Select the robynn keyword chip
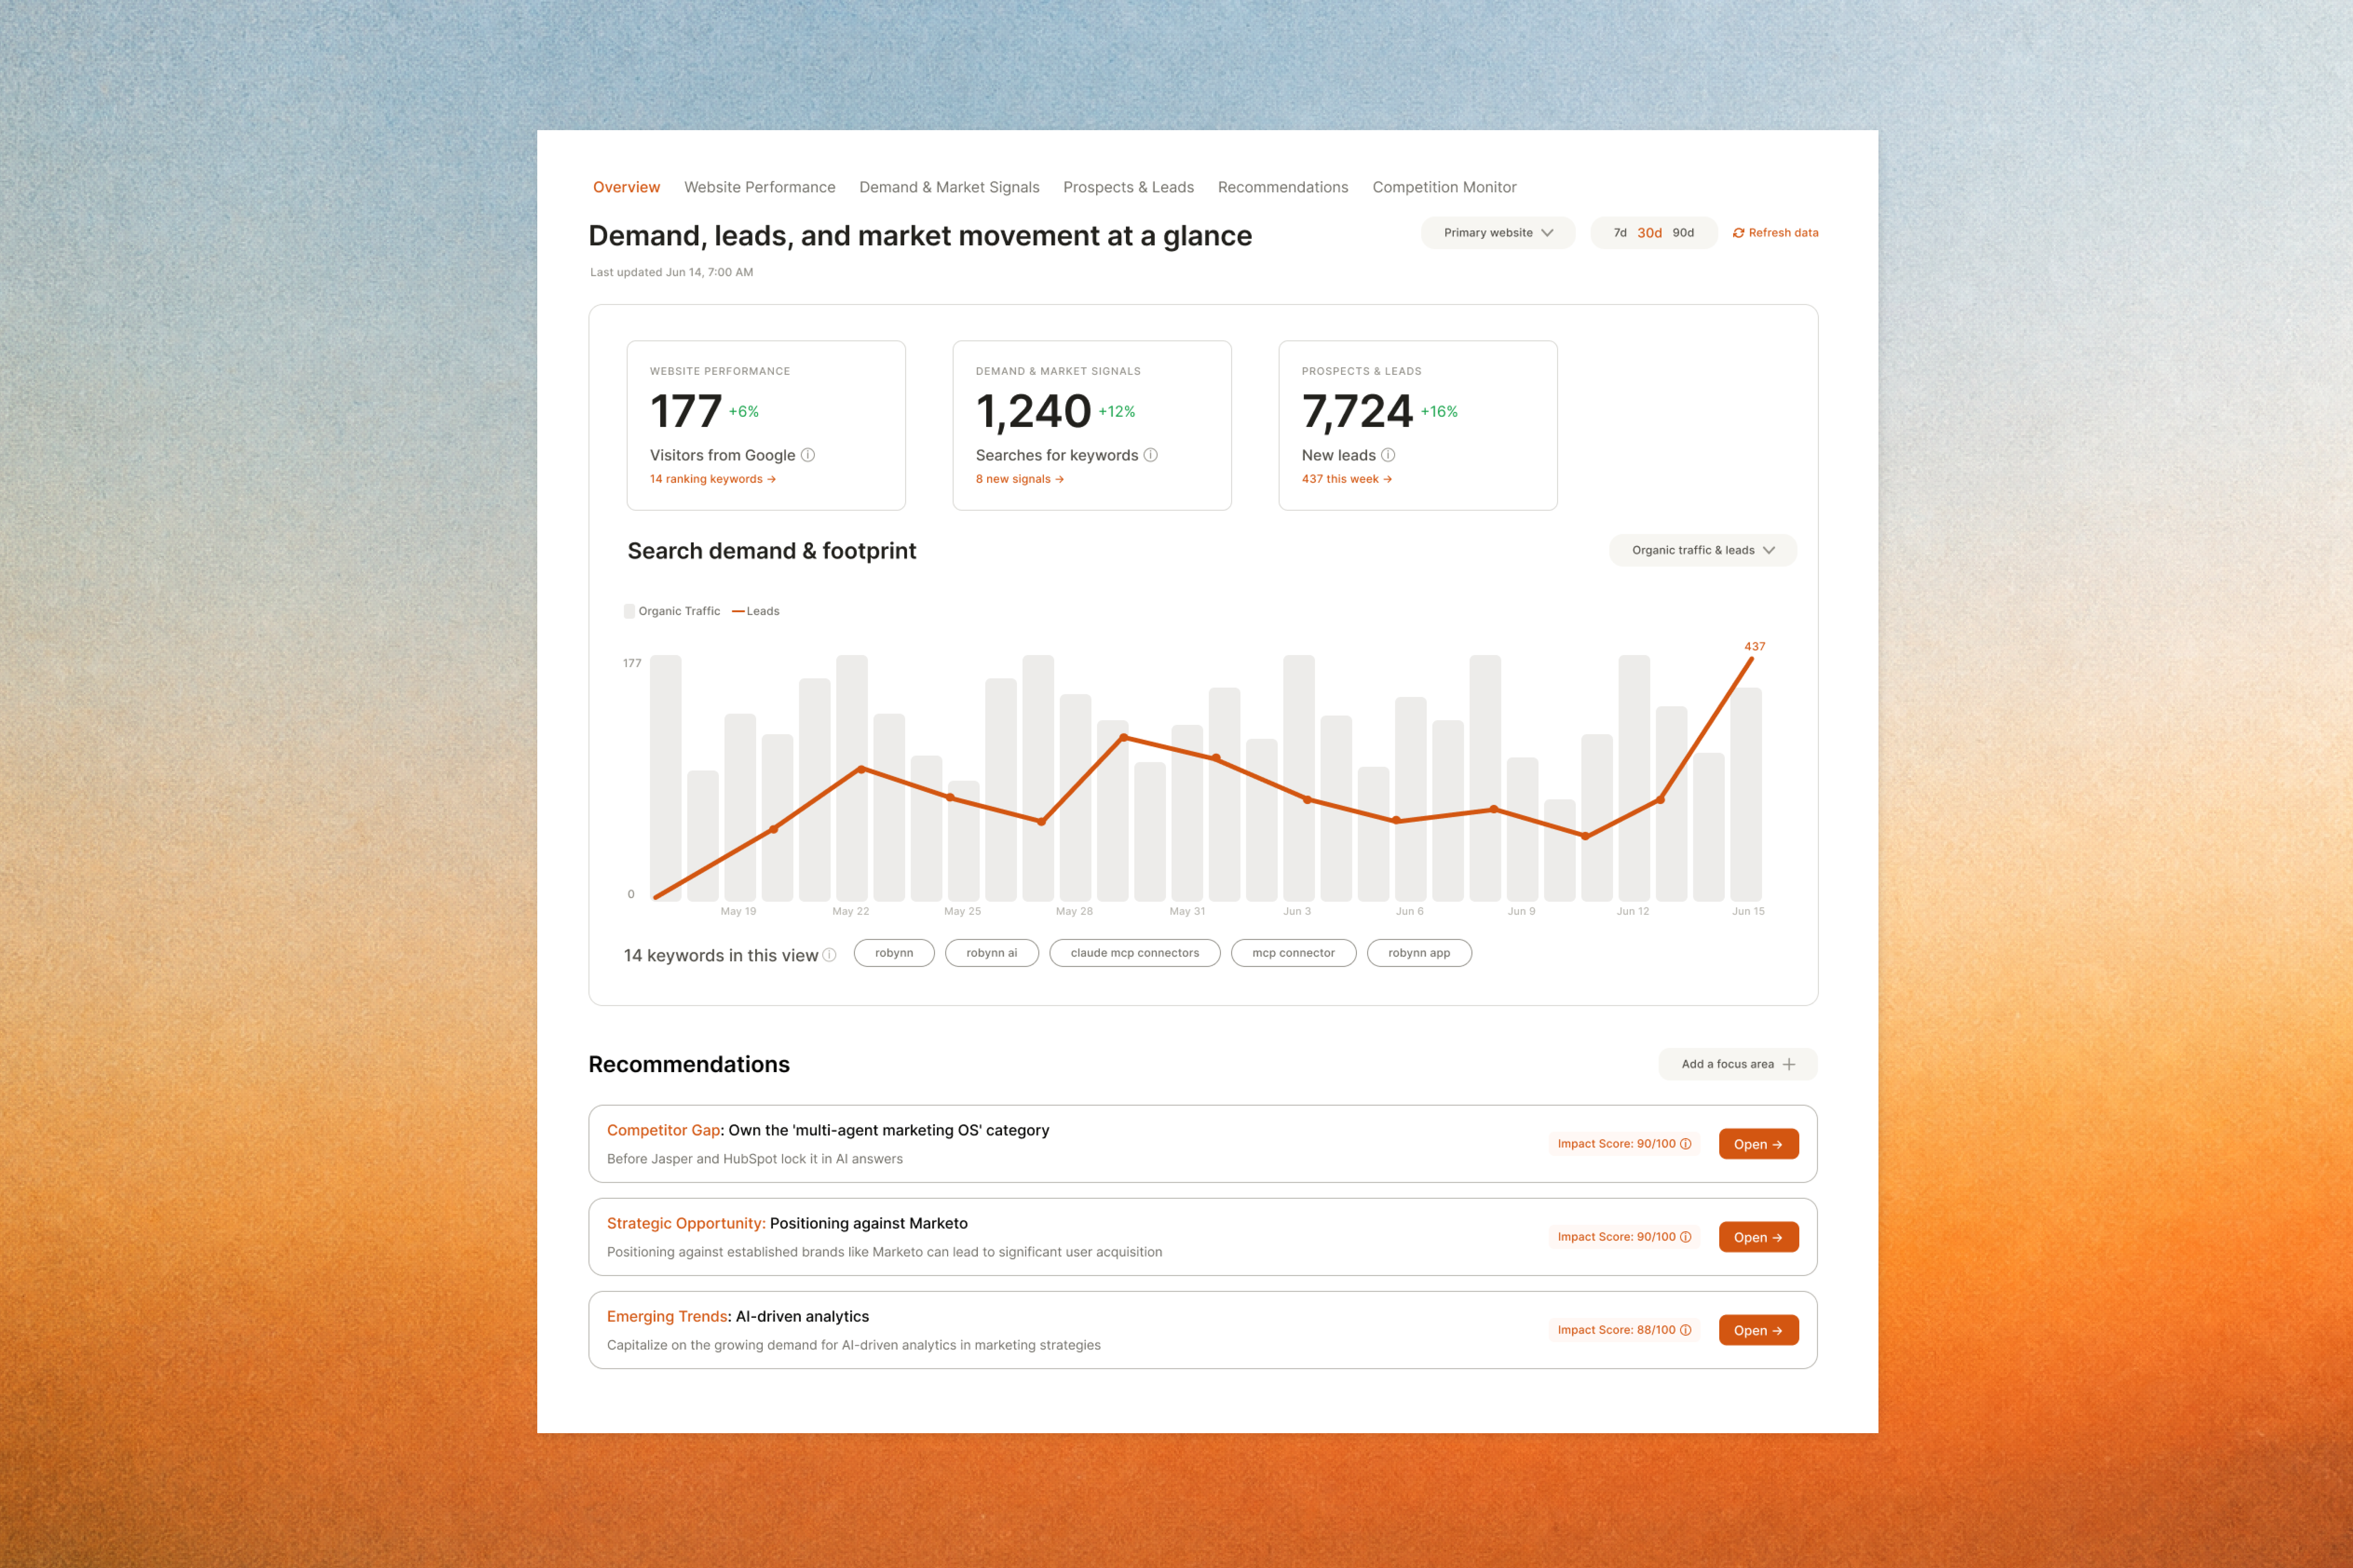 [x=895, y=953]
